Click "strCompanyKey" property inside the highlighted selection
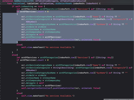 (x=34, y=32)
